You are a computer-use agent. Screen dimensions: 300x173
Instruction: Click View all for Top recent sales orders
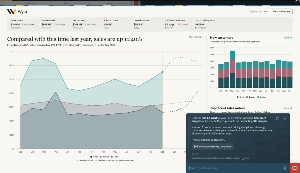[x=288, y=108]
